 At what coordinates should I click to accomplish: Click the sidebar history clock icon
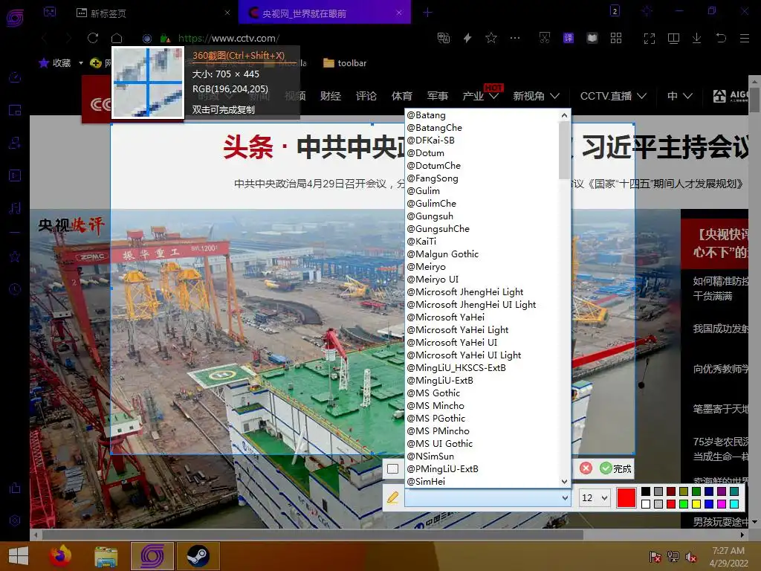pyautogui.click(x=15, y=289)
